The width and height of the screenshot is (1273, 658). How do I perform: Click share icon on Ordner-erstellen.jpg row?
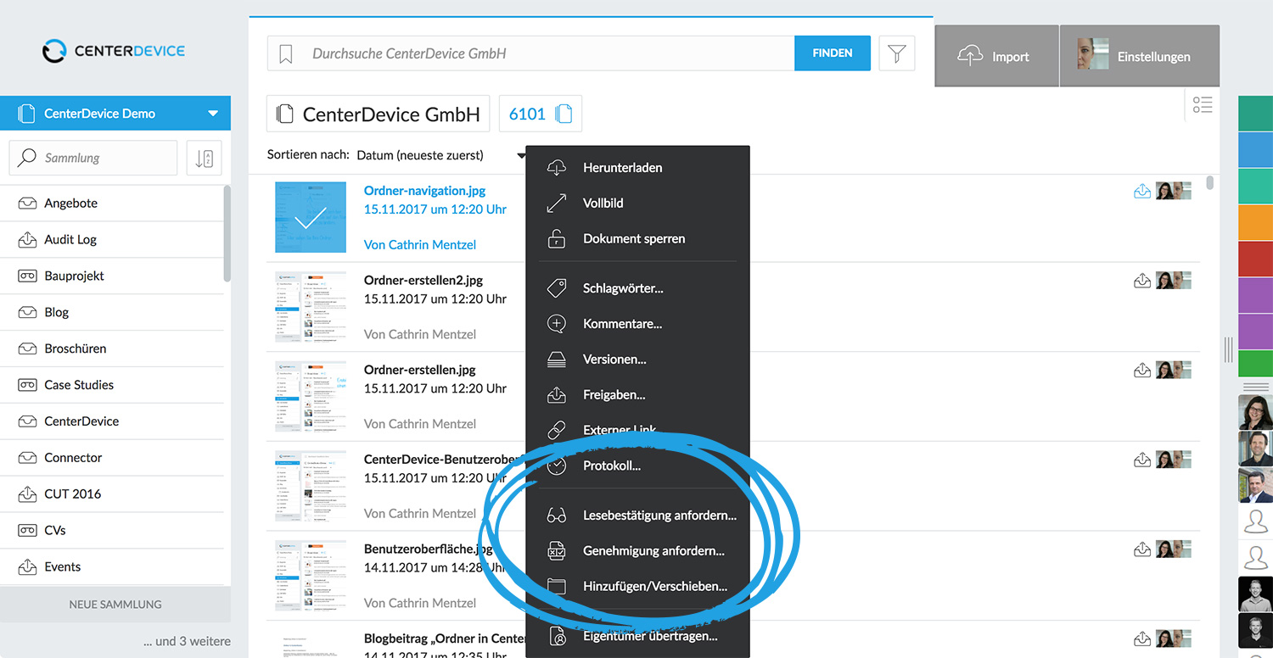coord(1142,371)
